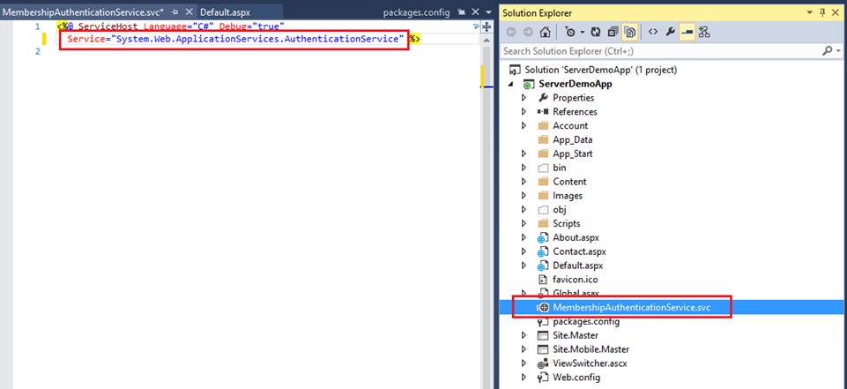Collapse the ServerDemoApp project node
The image size is (847, 389).
pos(509,85)
